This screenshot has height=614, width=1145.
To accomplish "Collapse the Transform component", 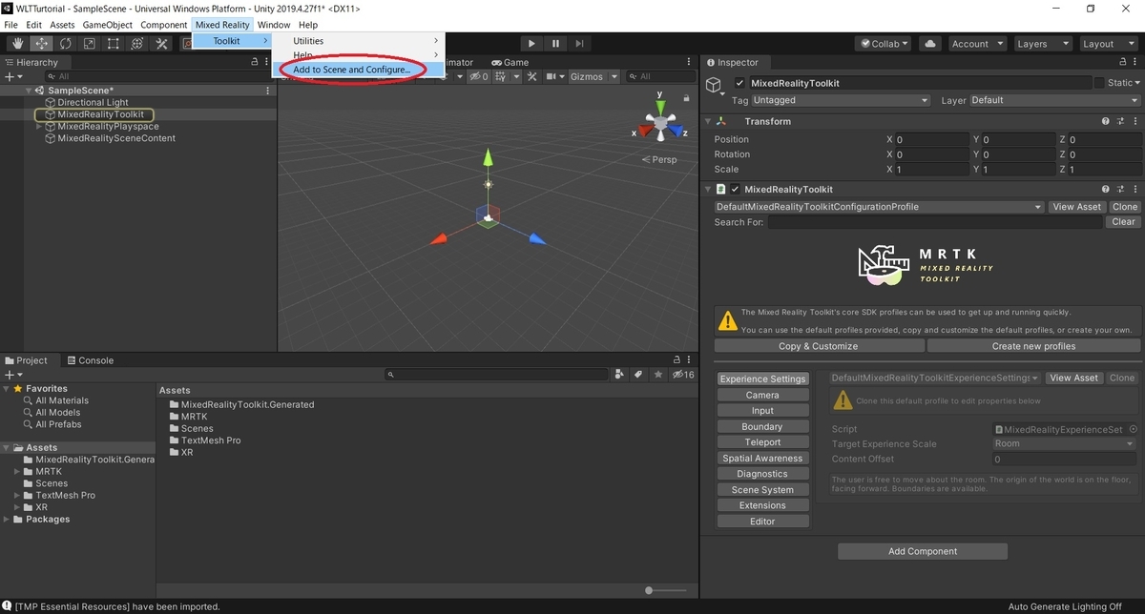I will tap(708, 122).
